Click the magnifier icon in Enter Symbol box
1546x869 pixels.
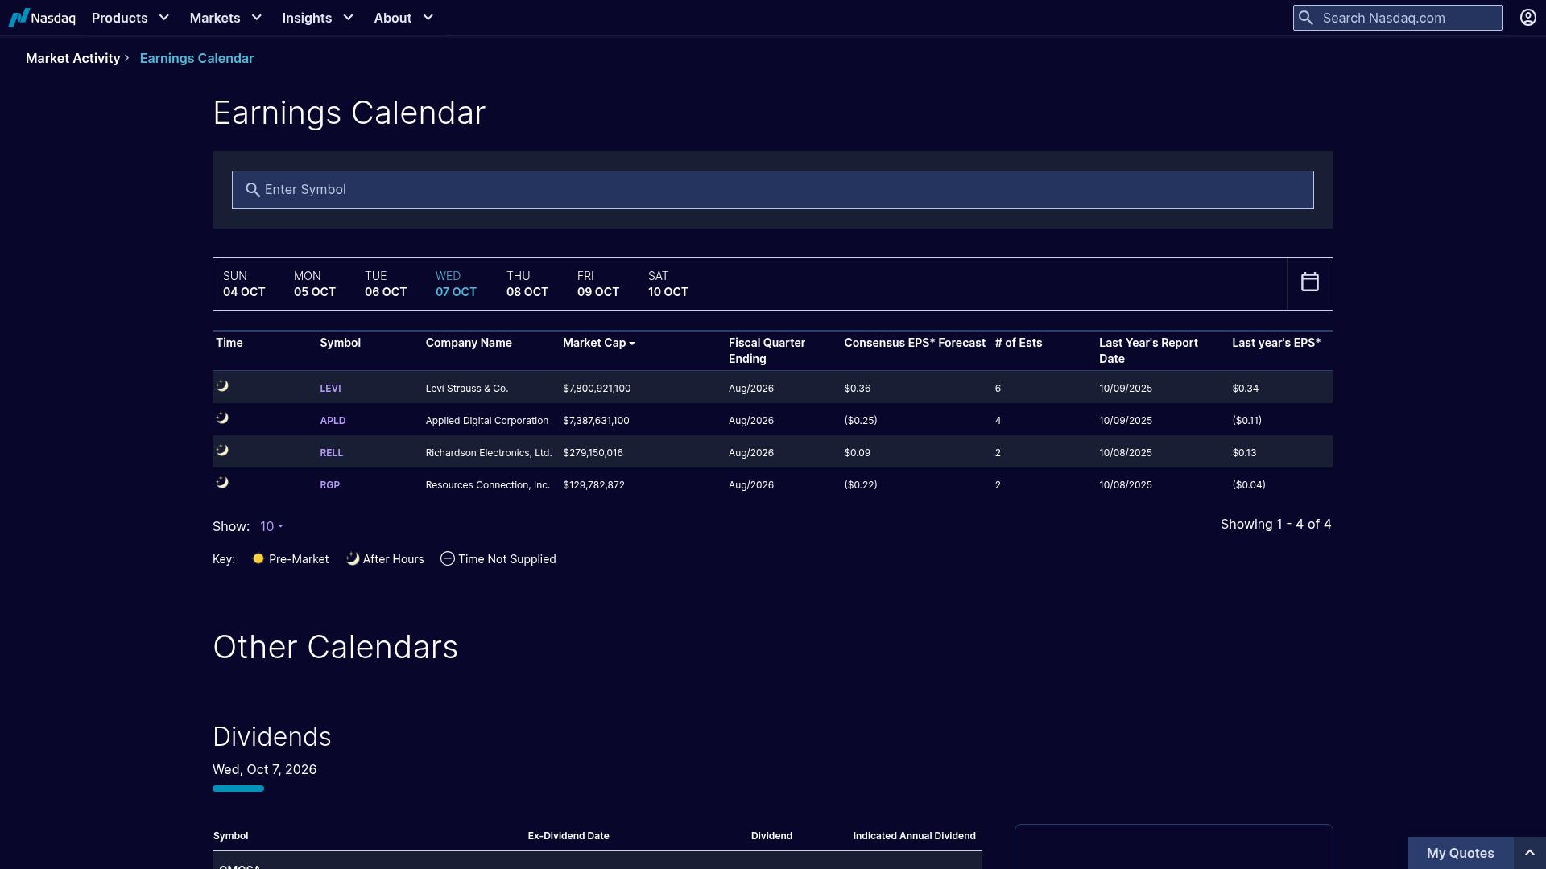[x=252, y=190]
